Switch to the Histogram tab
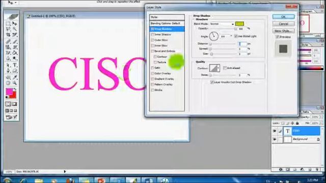 click(x=306, y=11)
